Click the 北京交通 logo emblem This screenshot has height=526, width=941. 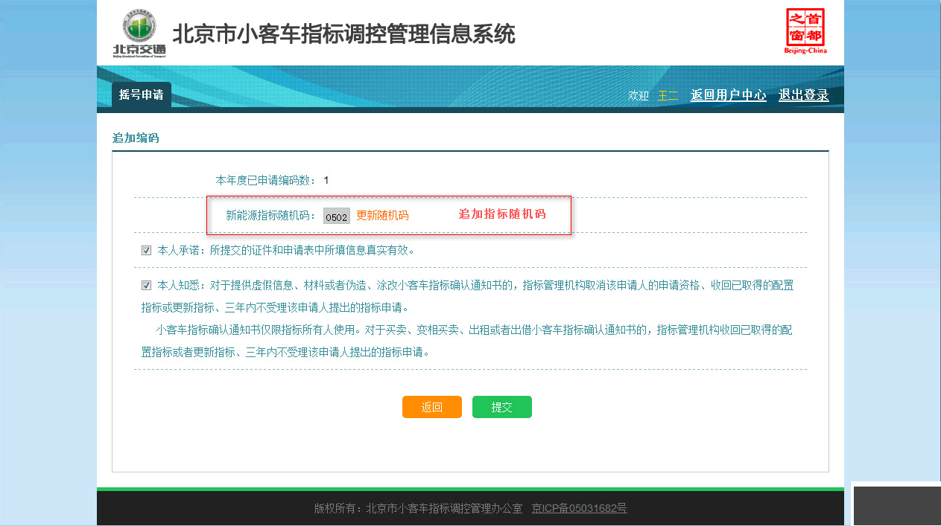(137, 31)
